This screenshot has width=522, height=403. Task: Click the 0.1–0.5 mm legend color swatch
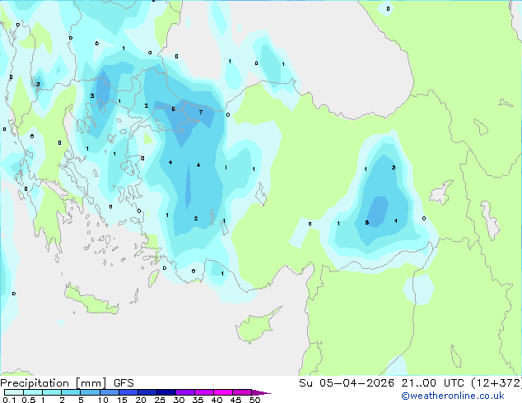14,392
